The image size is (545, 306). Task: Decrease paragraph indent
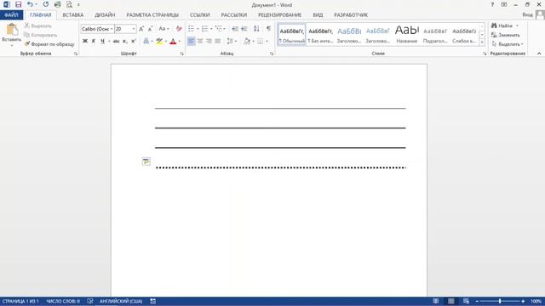[235, 29]
